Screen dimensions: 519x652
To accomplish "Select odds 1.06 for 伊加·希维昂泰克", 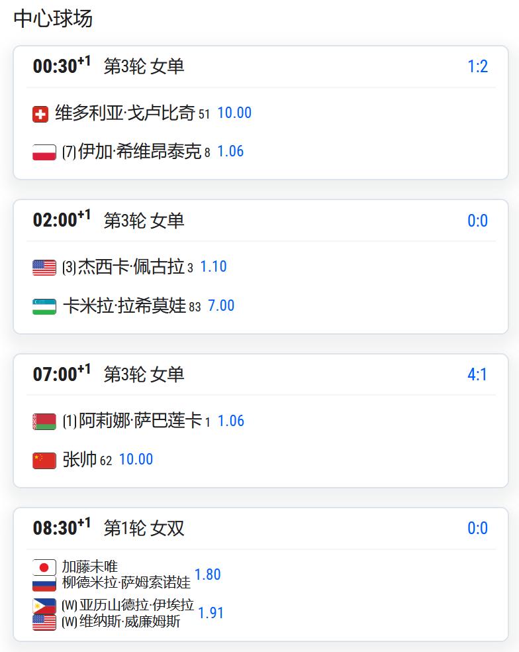I will [230, 151].
